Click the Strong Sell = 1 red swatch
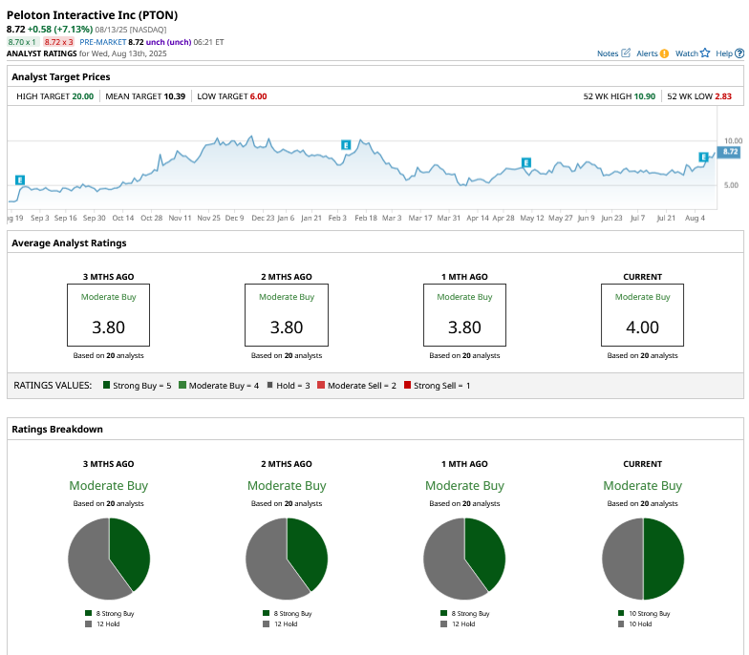This screenshot has width=749, height=655. (x=407, y=385)
